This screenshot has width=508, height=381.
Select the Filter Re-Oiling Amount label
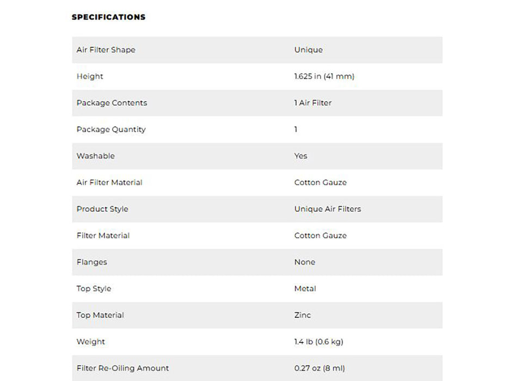tap(123, 368)
